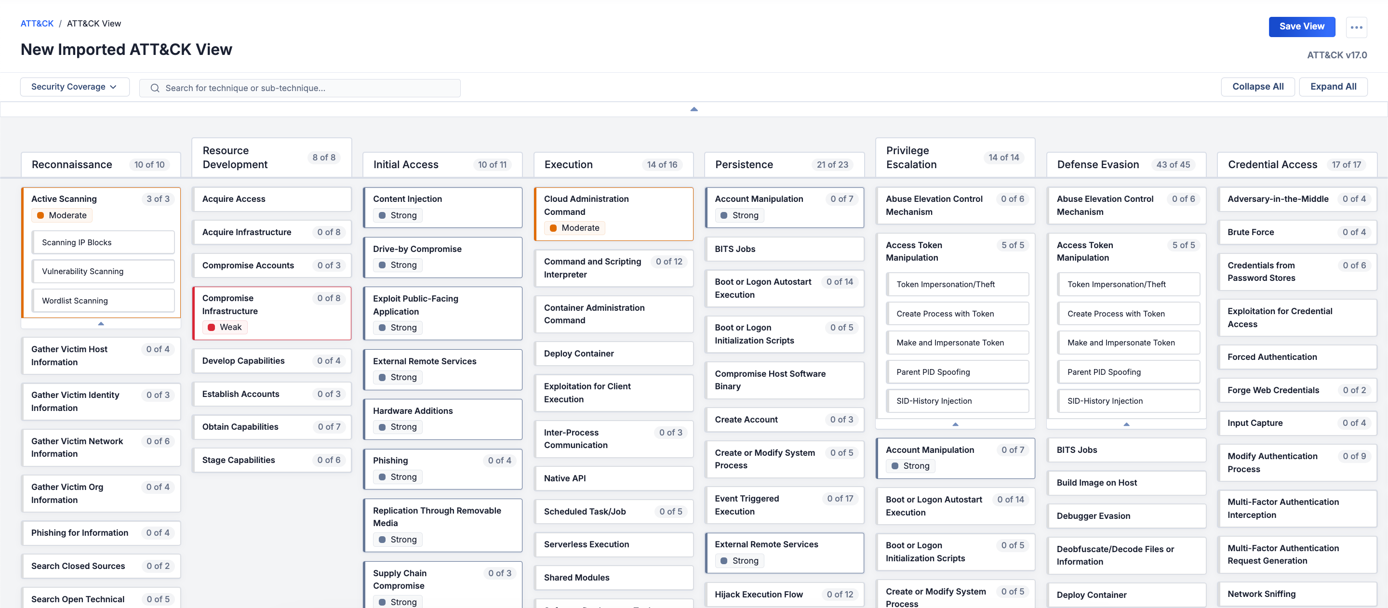Image resolution: width=1388 pixels, height=608 pixels.
Task: Collapse Active Scanning sub-techniques with the caret
Action: [101, 324]
